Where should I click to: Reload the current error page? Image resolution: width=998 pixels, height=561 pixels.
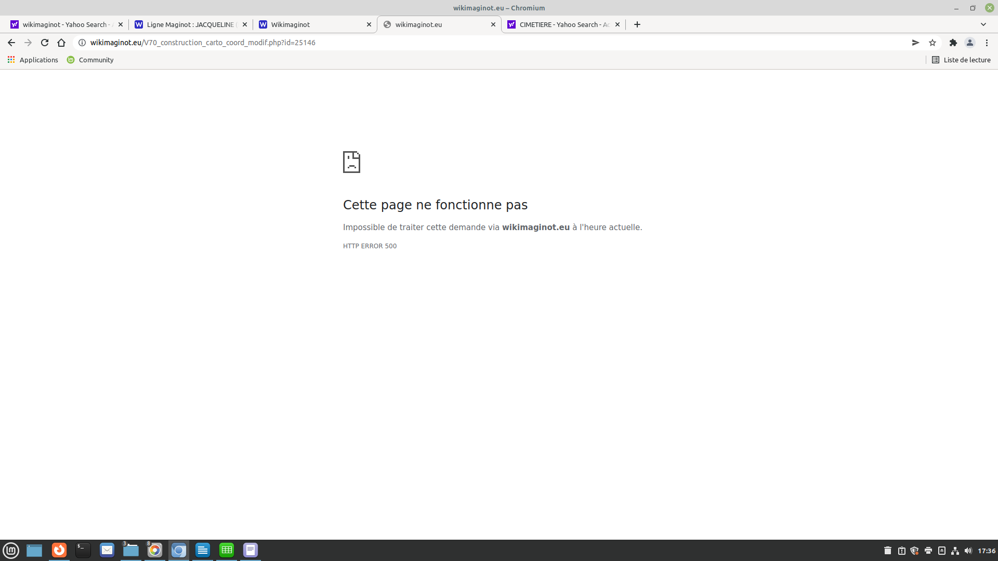coord(45,43)
